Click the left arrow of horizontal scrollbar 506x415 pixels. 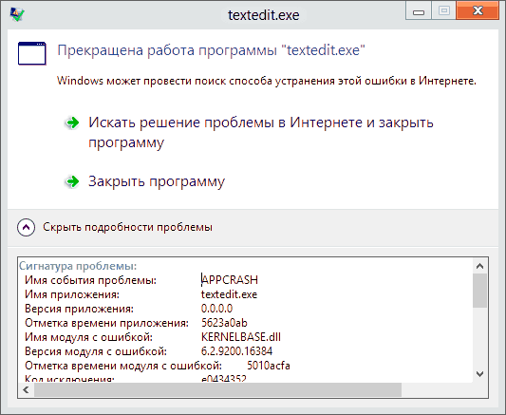27,389
